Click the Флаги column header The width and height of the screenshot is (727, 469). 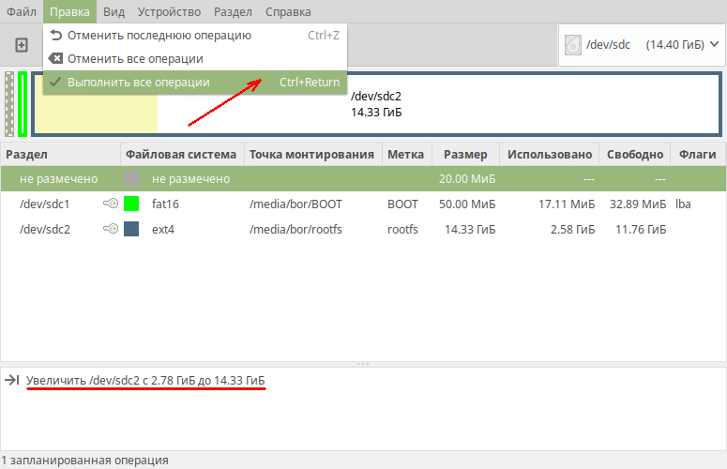pyautogui.click(x=698, y=155)
